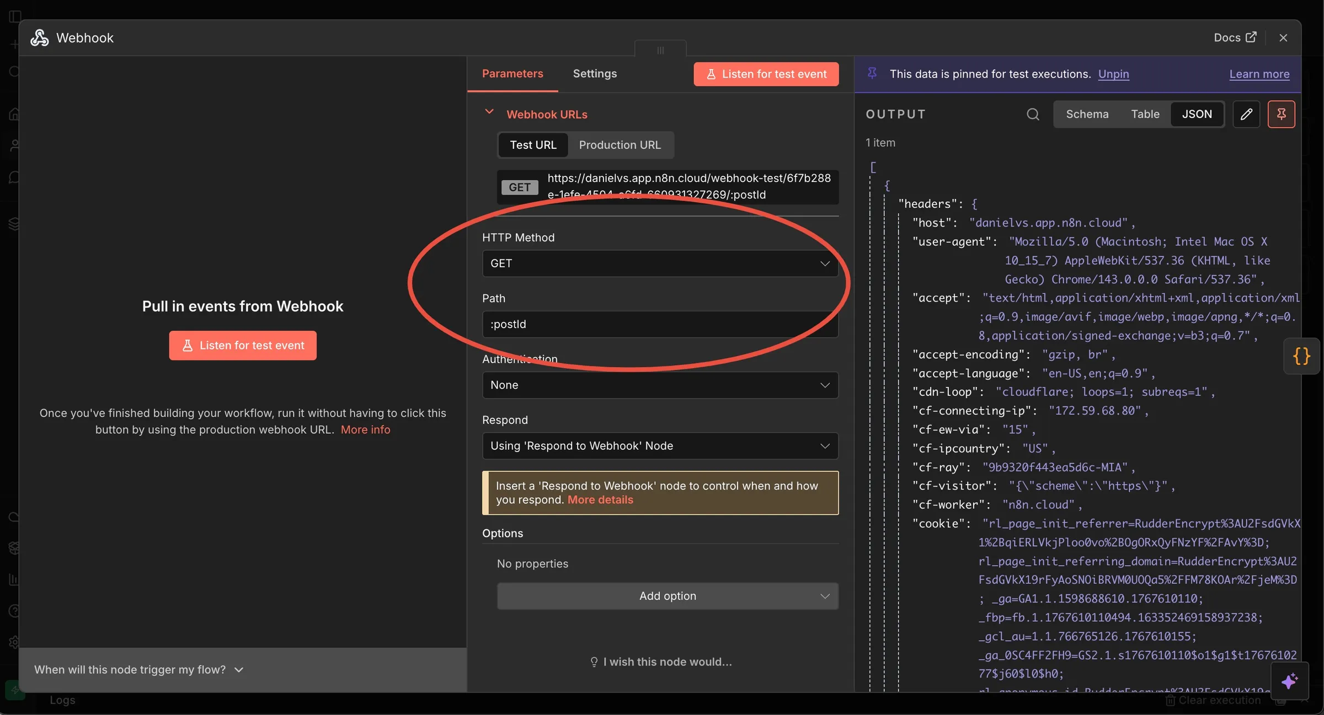Click the Webhook node icon in header

(39, 37)
